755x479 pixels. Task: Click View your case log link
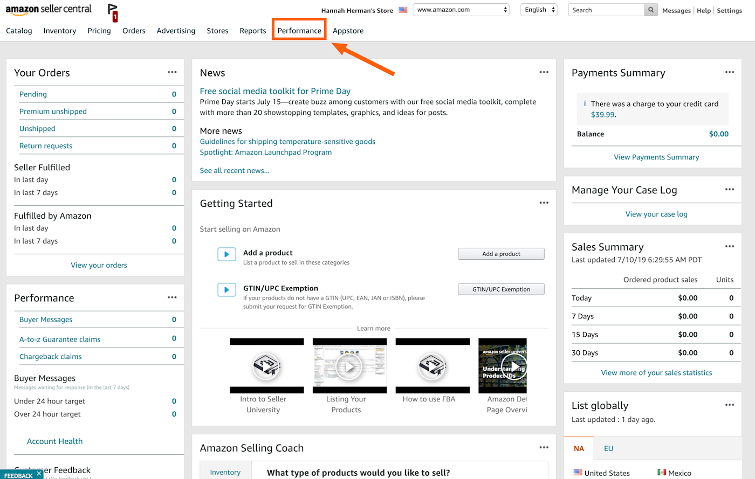tap(656, 214)
